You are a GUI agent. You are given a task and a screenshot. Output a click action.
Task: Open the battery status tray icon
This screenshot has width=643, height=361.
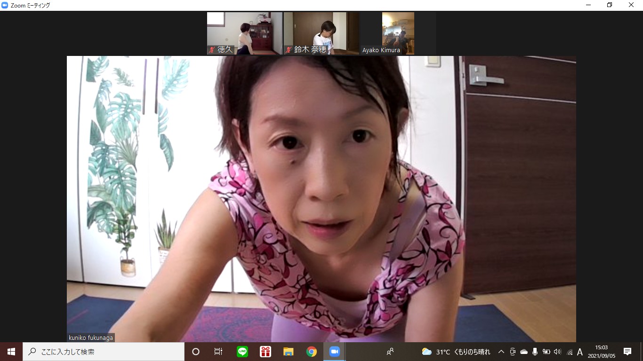point(547,352)
